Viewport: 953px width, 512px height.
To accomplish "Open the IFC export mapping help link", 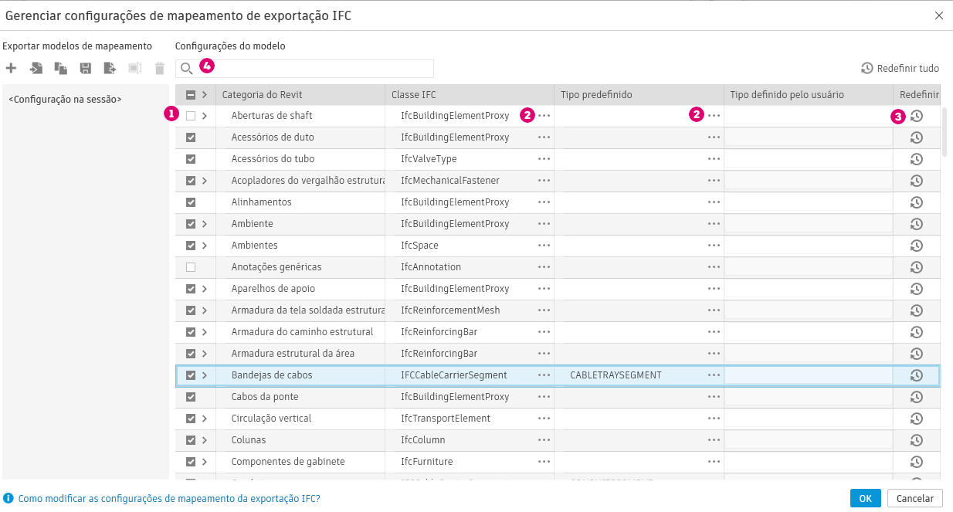I will 168,499.
